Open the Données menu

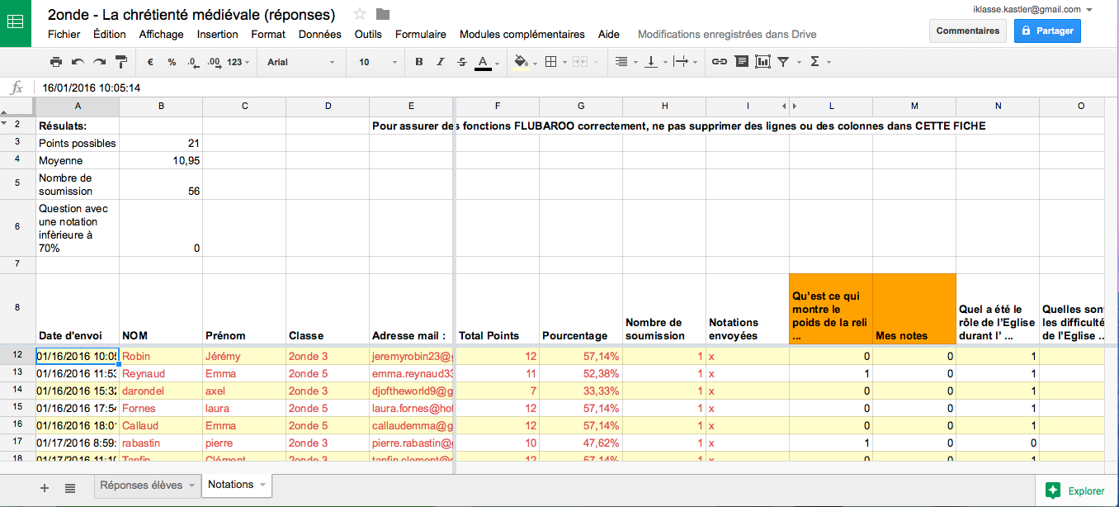click(x=319, y=35)
